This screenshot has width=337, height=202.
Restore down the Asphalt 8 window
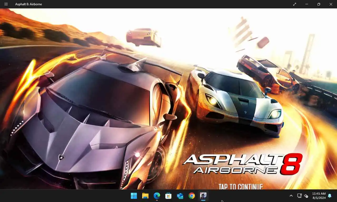(x=319, y=4)
